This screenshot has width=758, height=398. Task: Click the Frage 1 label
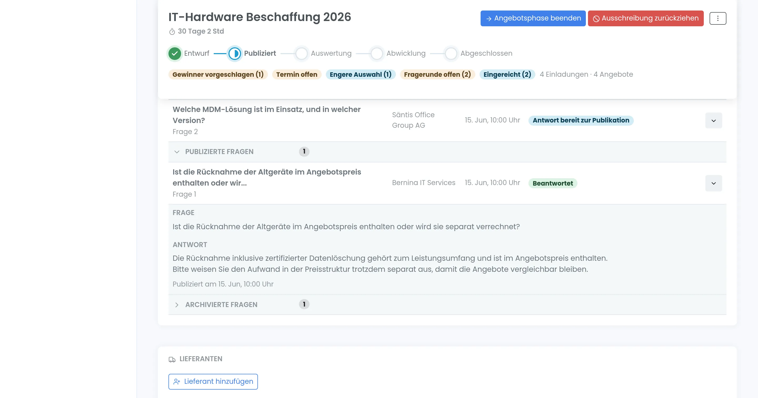click(184, 194)
